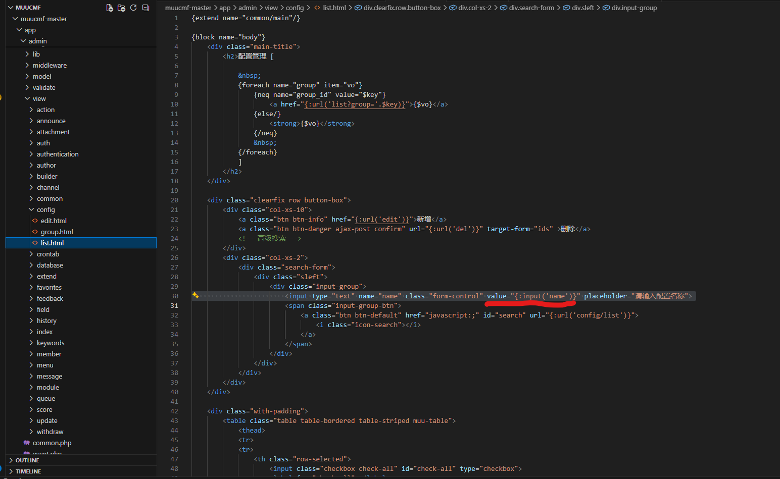This screenshot has width=780, height=479.
Task: Expand the middleware folder
Action: point(50,65)
